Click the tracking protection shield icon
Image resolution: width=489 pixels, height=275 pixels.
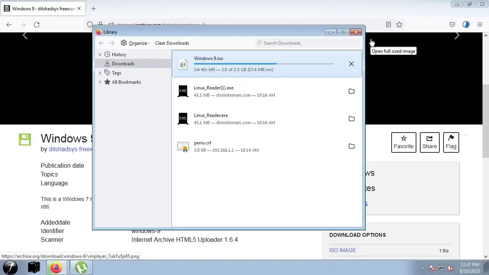(90, 24)
